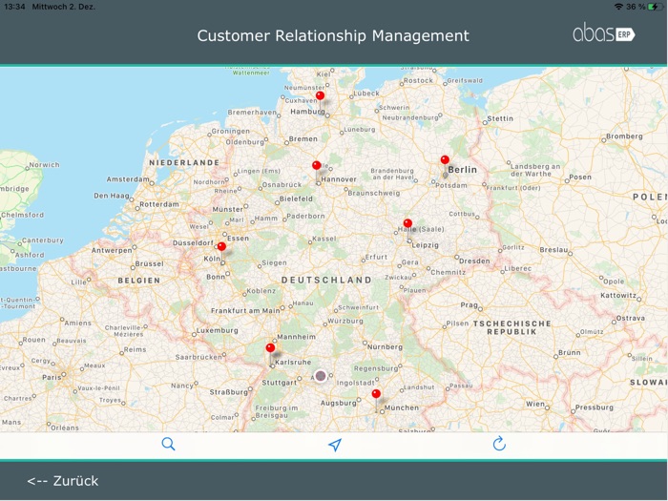Tap the Rostock city label
The height and width of the screenshot is (501, 668).
pos(418,80)
